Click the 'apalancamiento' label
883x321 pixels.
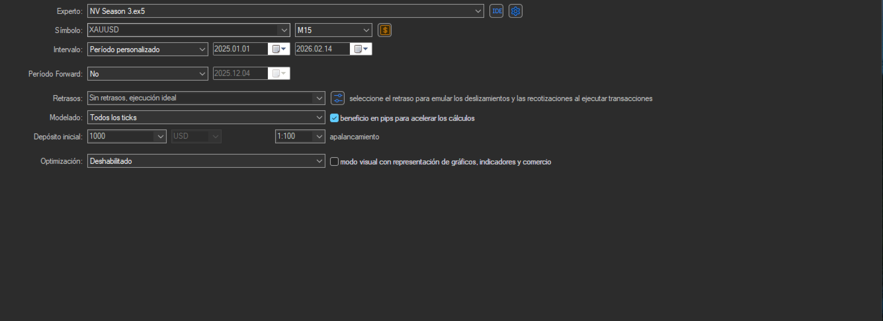355,137
